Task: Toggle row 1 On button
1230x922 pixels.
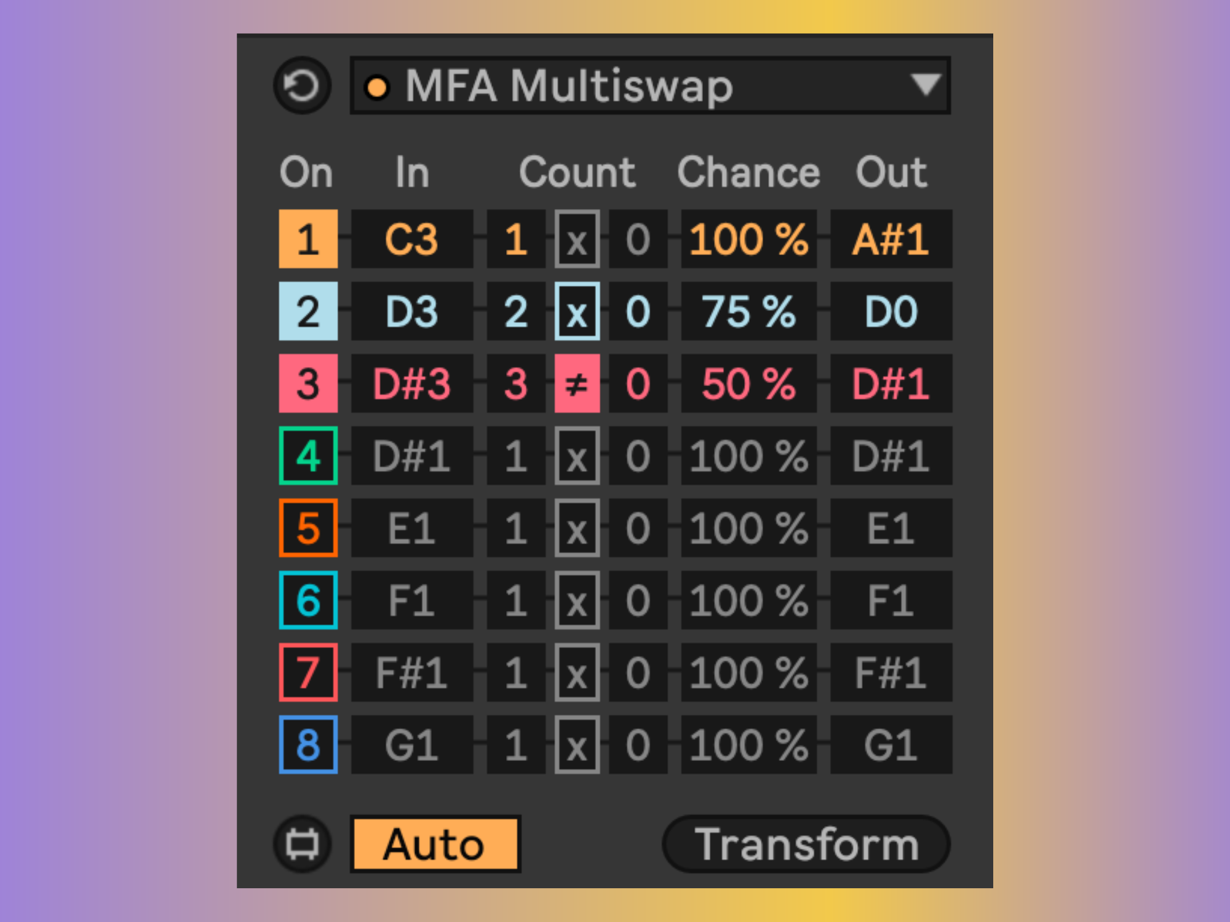Action: [x=308, y=239]
